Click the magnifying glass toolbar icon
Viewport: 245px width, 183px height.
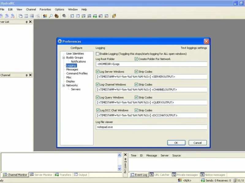pos(51,16)
